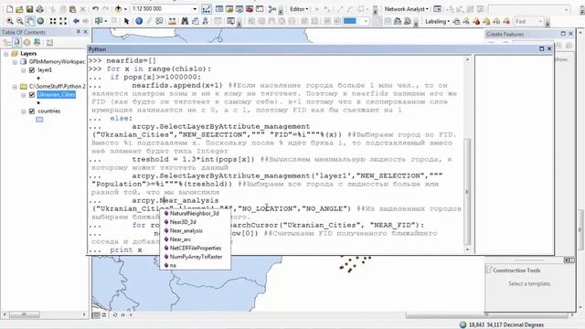Viewport: 585px width, 329px height.
Task: Select the Zoom Out tool
Action: tap(19, 21)
